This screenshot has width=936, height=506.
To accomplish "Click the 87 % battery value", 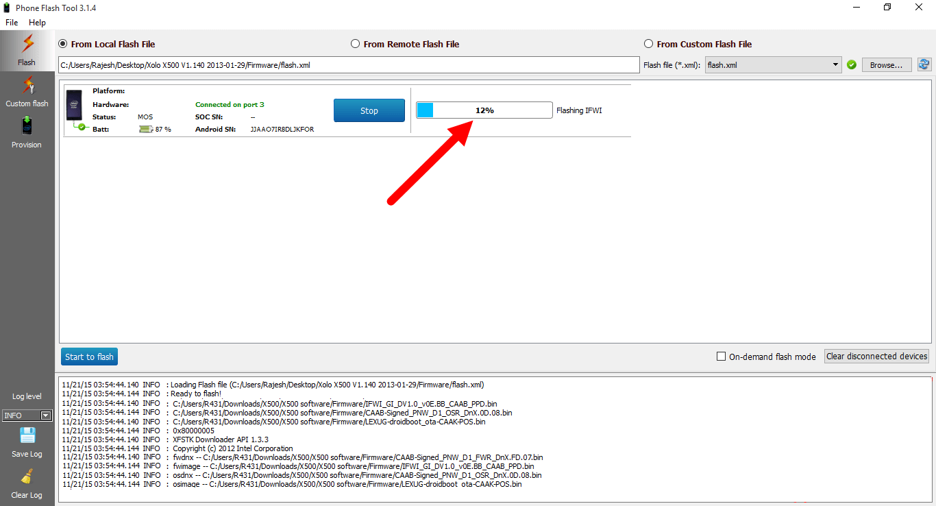I will 163,129.
